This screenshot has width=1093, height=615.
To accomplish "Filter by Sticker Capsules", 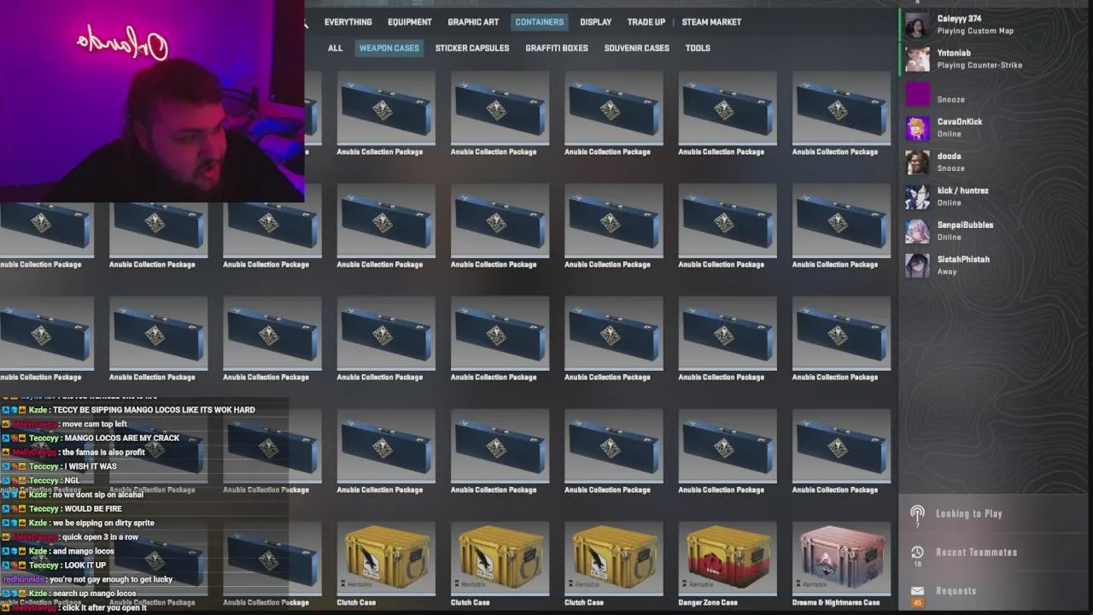I will [472, 49].
